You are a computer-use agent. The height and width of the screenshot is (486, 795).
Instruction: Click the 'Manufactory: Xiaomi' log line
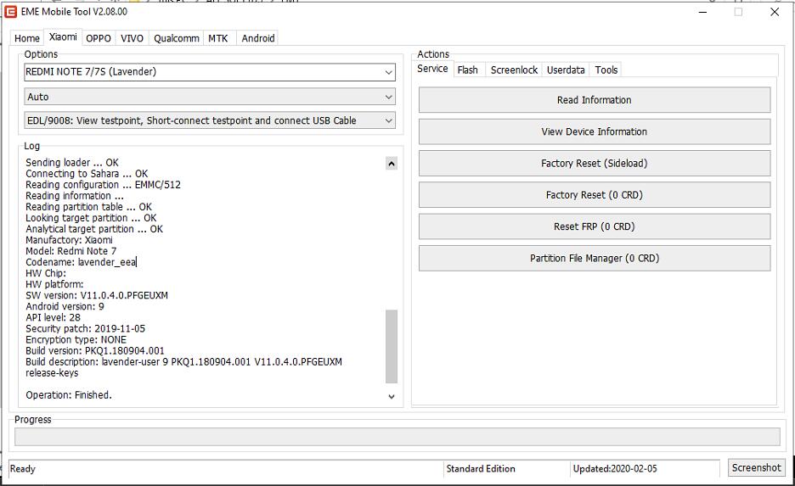point(69,240)
